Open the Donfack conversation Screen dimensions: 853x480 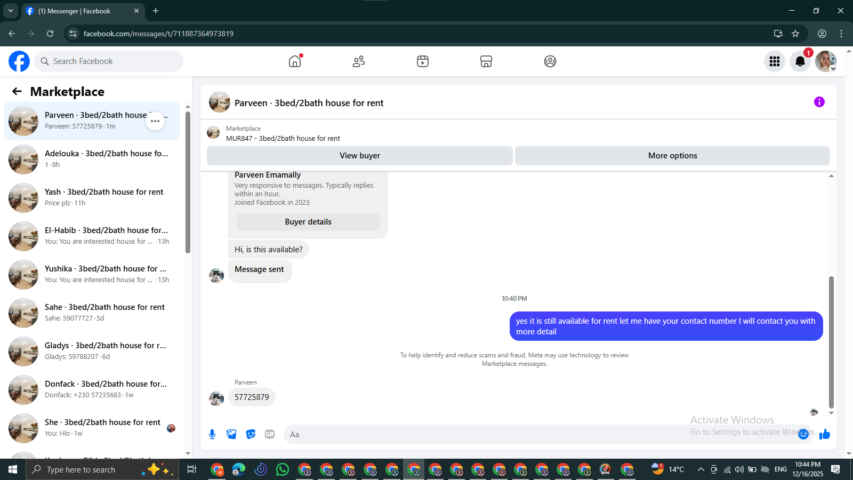[92, 390]
